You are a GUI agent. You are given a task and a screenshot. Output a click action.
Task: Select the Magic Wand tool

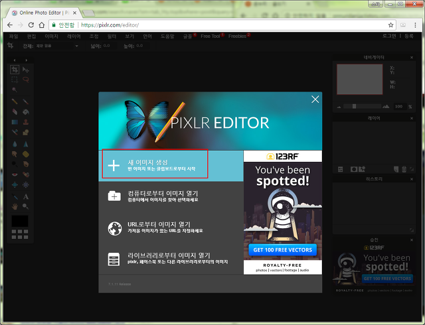[x=15, y=90]
